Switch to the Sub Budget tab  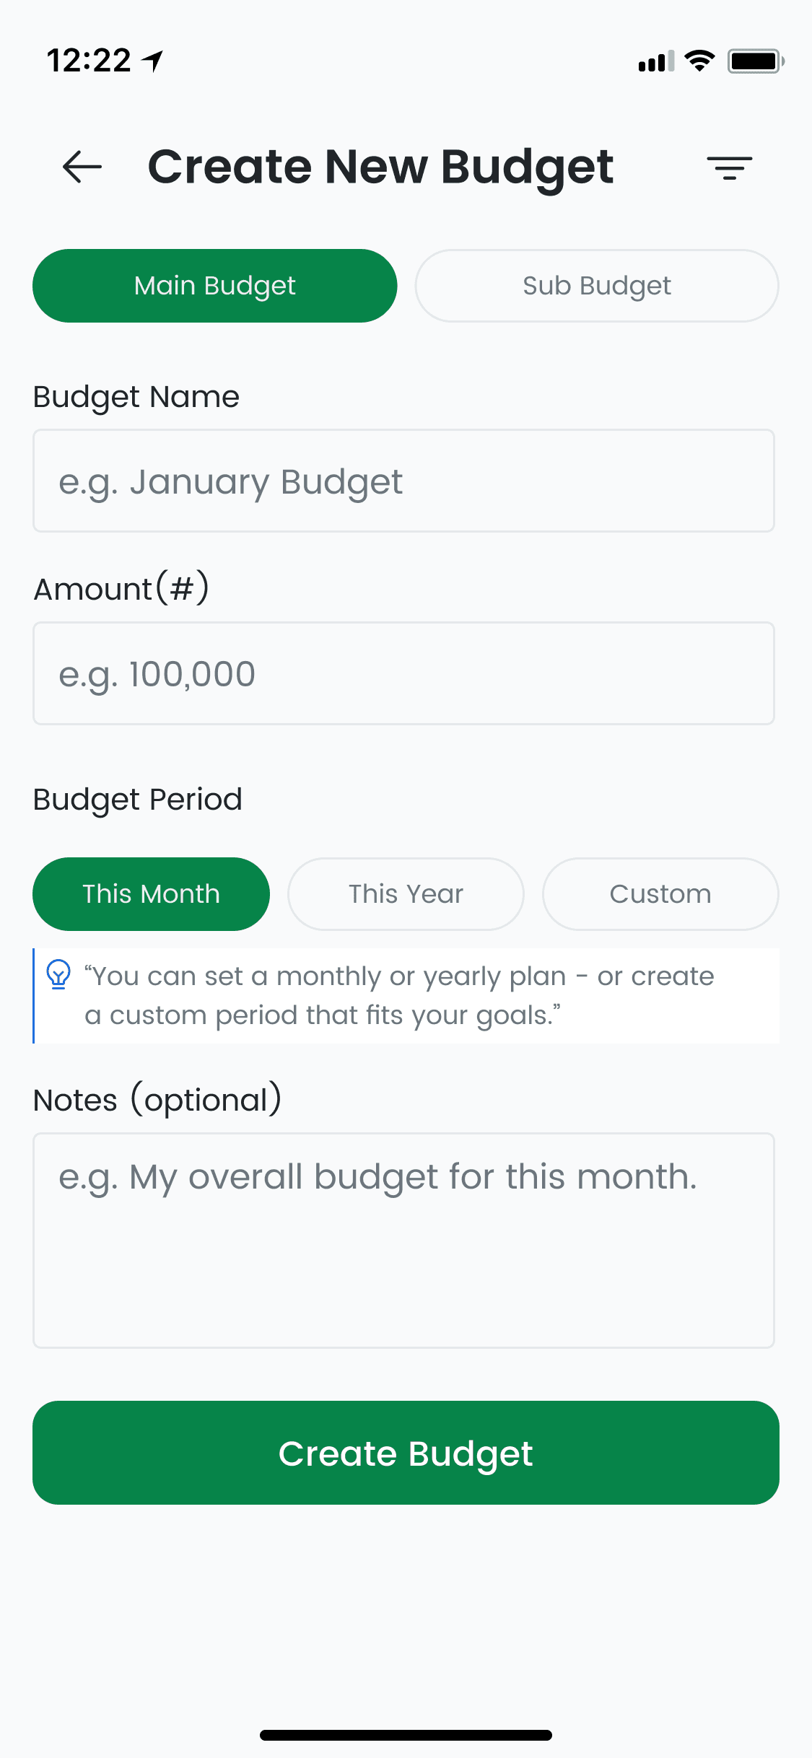[597, 286]
